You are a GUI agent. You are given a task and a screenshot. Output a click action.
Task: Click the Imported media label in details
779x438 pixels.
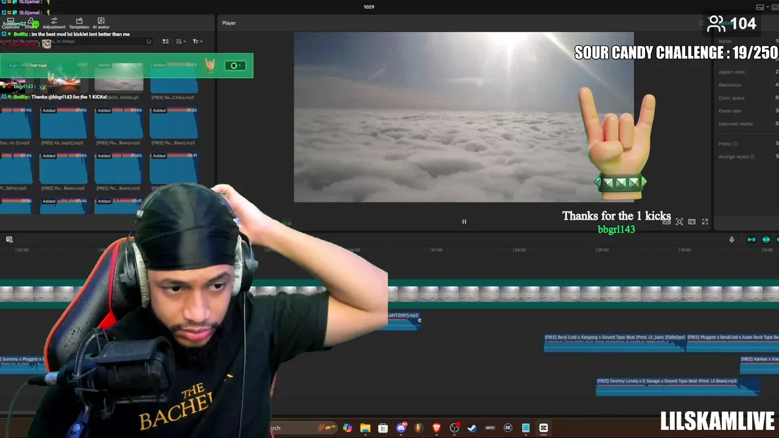click(x=736, y=123)
